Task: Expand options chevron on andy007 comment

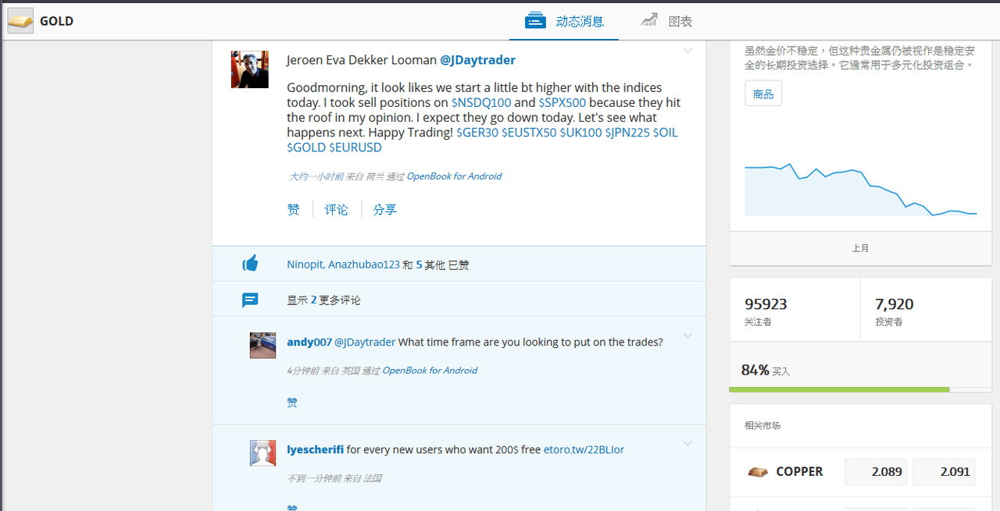Action: tap(687, 336)
